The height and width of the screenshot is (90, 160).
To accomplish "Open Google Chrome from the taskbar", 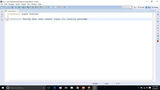I will tap(77, 88).
